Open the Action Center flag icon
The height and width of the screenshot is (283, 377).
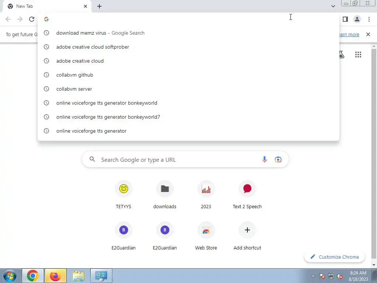tap(322, 276)
